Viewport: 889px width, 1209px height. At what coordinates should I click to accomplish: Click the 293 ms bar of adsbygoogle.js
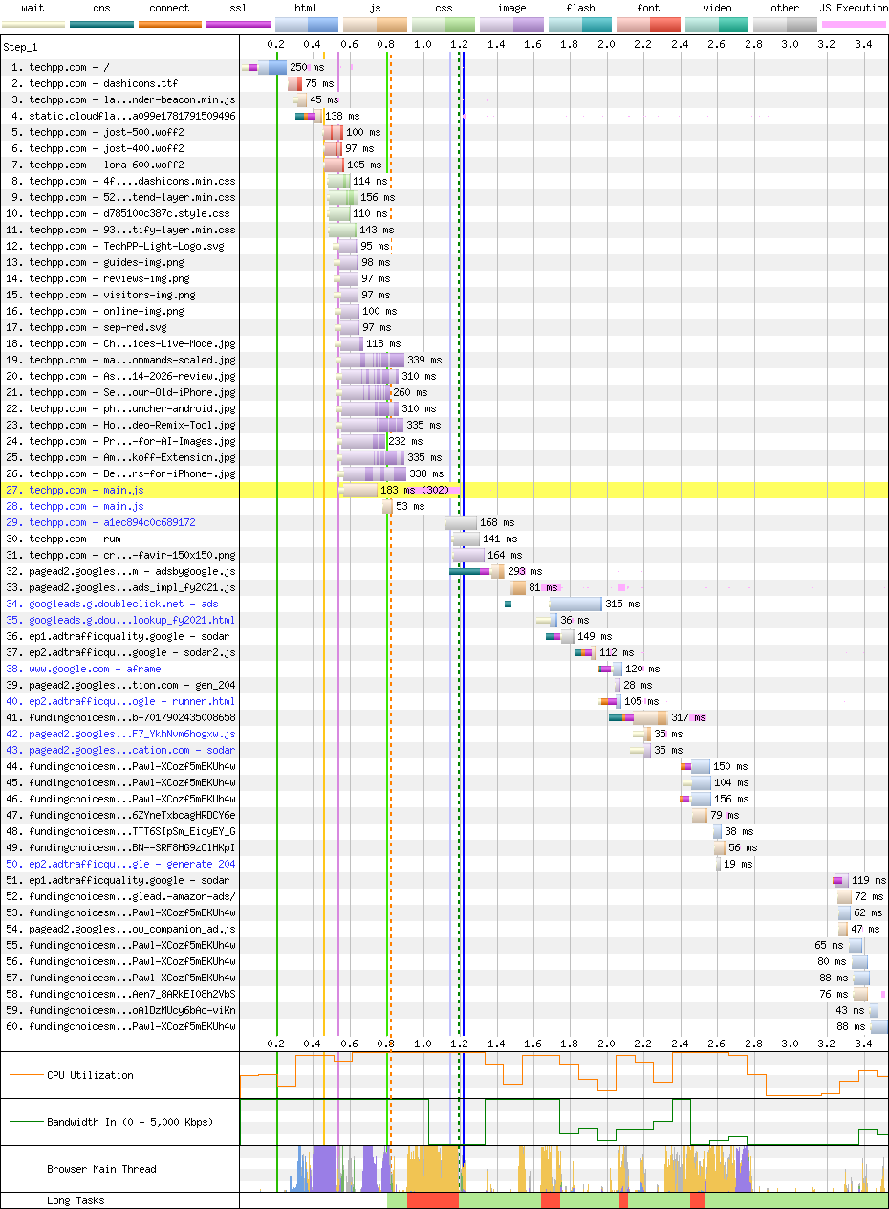click(x=477, y=571)
